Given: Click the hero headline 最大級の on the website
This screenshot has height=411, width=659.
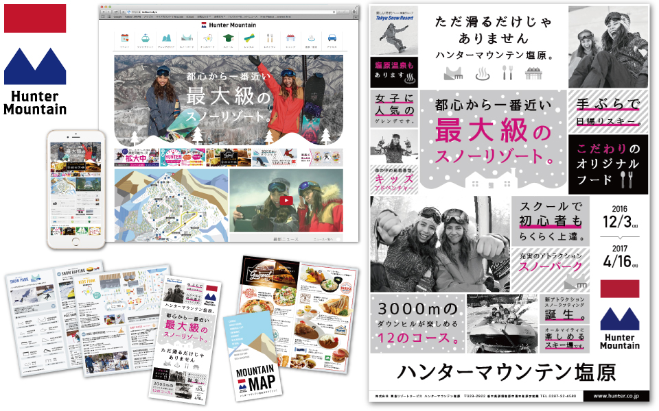Looking at the screenshot, I should [228, 97].
